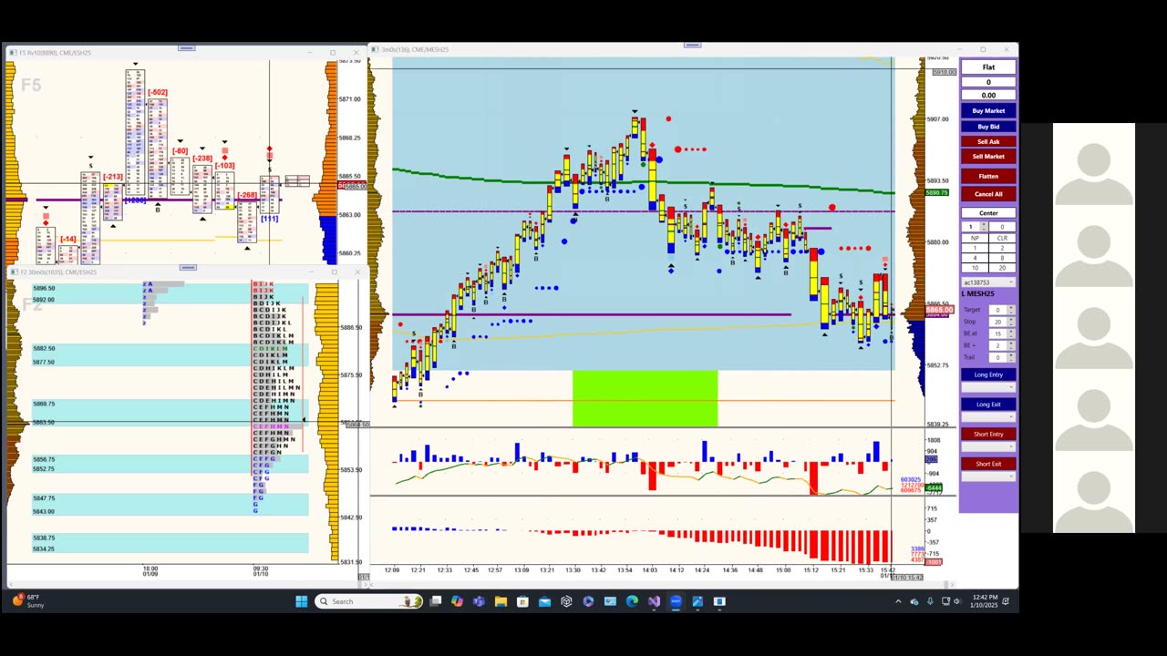
Task: Click the Center button in the order panel
Action: (988, 213)
